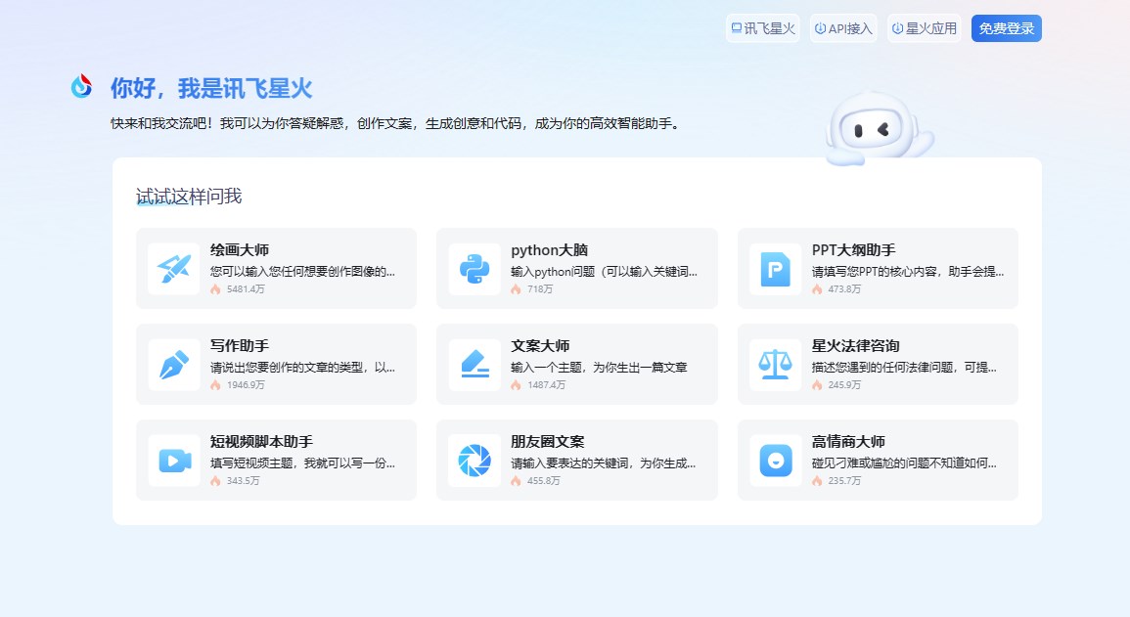Screen dimensions: 1130x617
Task: Click the PPT大纲助手 blue P document icon
Action: click(x=776, y=269)
